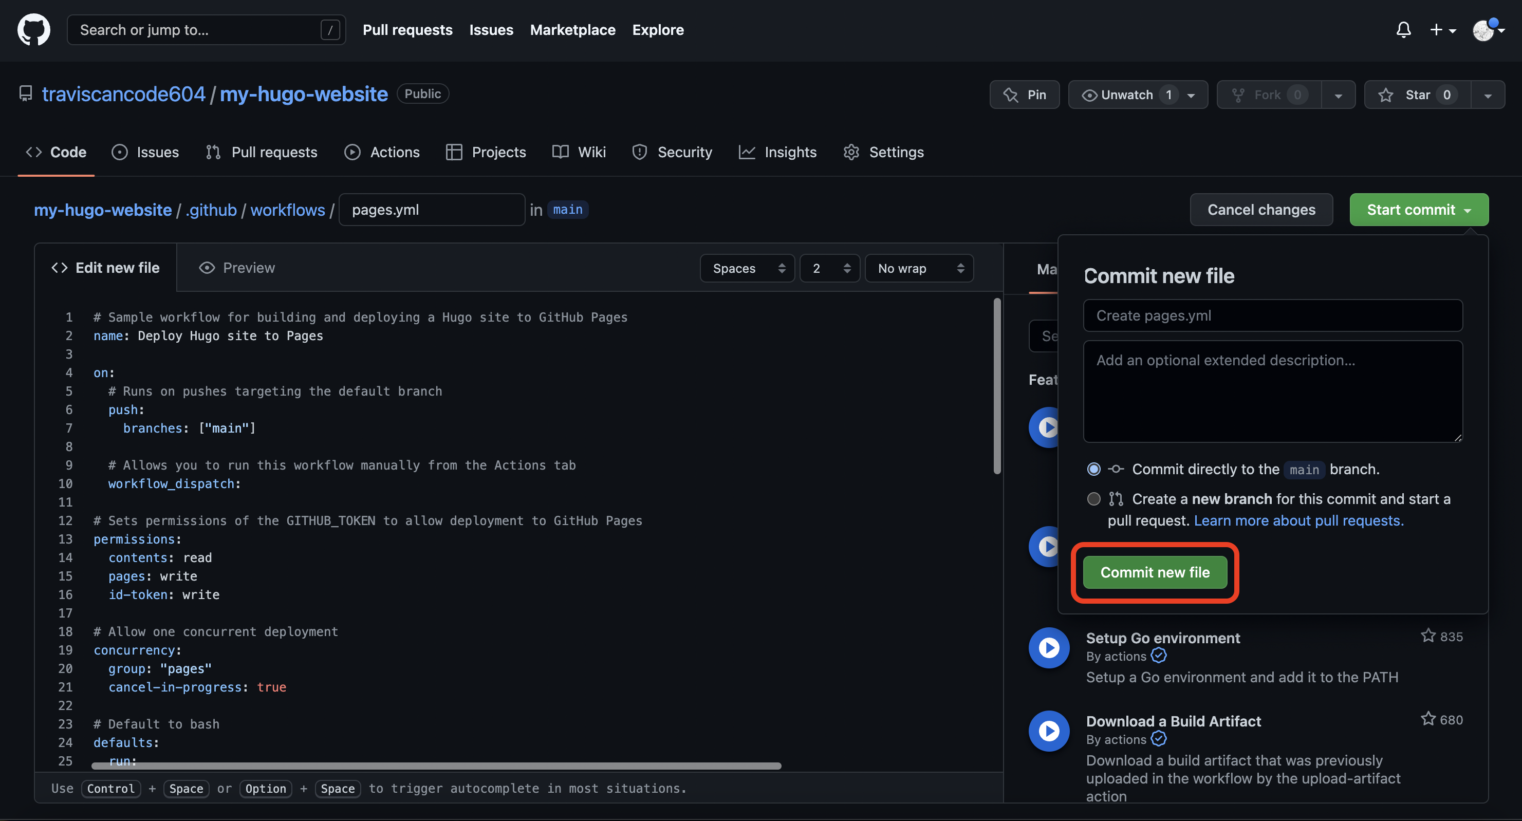The height and width of the screenshot is (821, 1522).
Task: Open Marketplace from top navigation
Action: coord(572,29)
